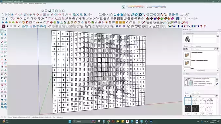The image size is (221, 124).
Task: Open the gear settings icon in top toolbar
Action: [104, 14]
